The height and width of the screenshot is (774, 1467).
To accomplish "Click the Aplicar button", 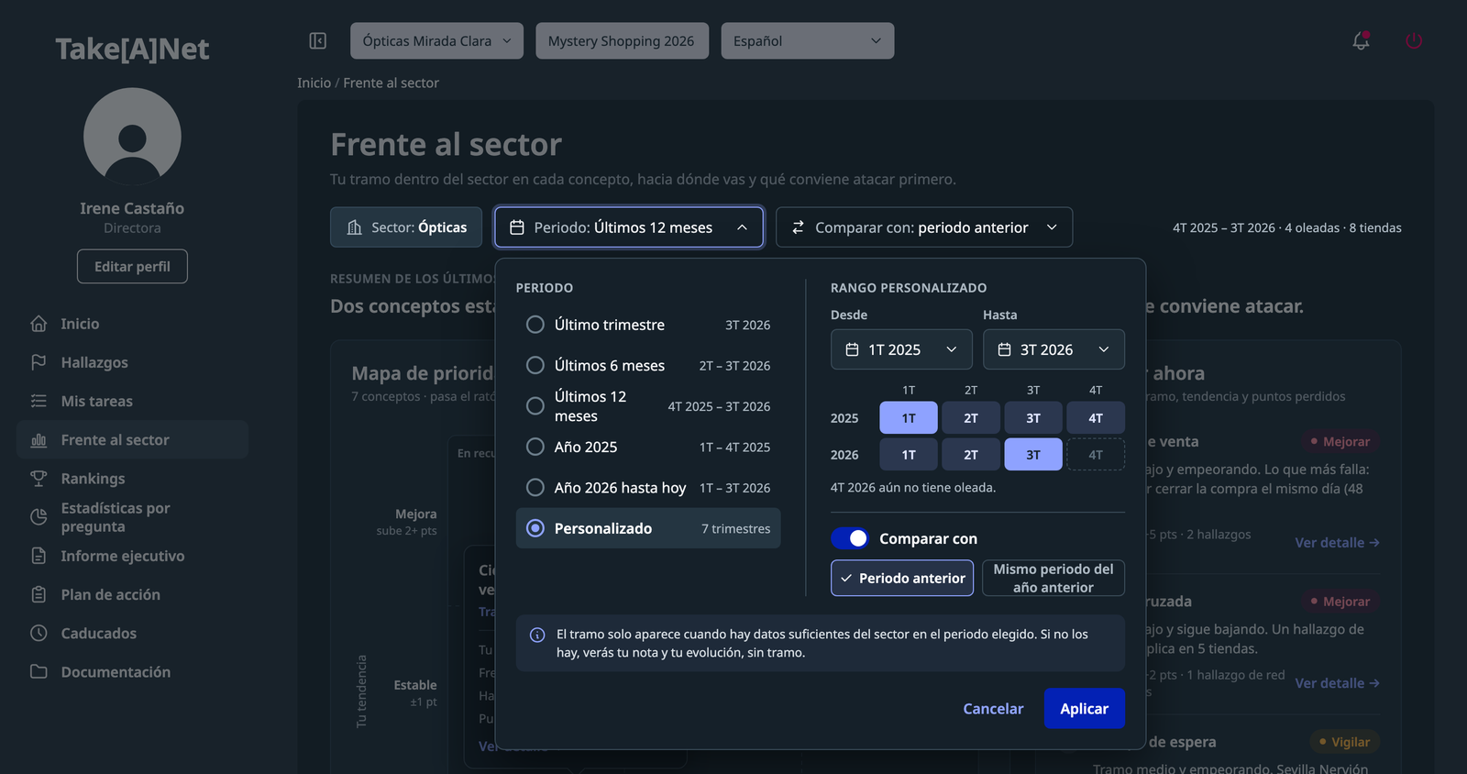I will 1085,708.
